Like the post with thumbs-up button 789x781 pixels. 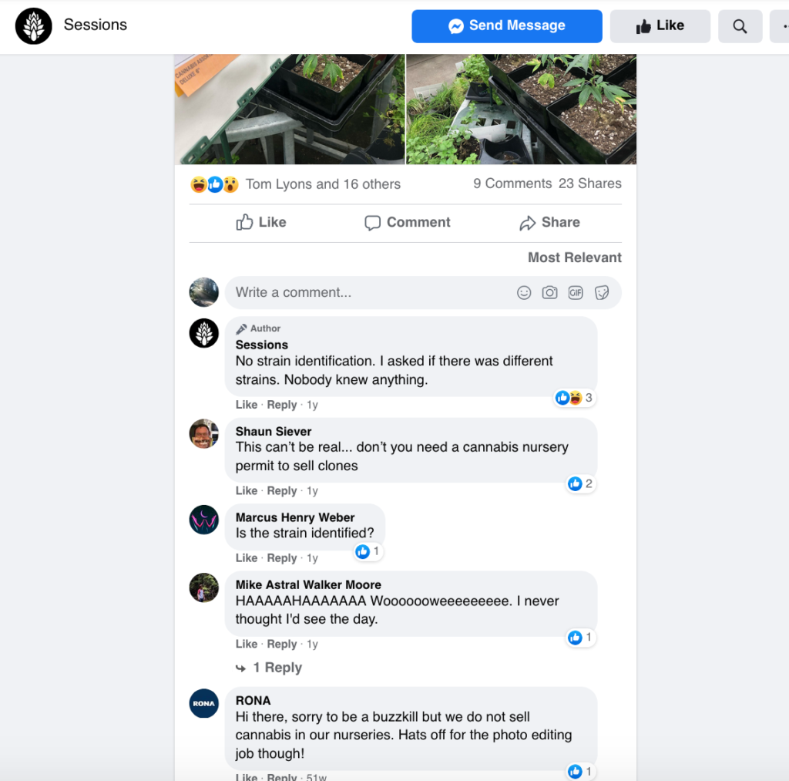(261, 223)
